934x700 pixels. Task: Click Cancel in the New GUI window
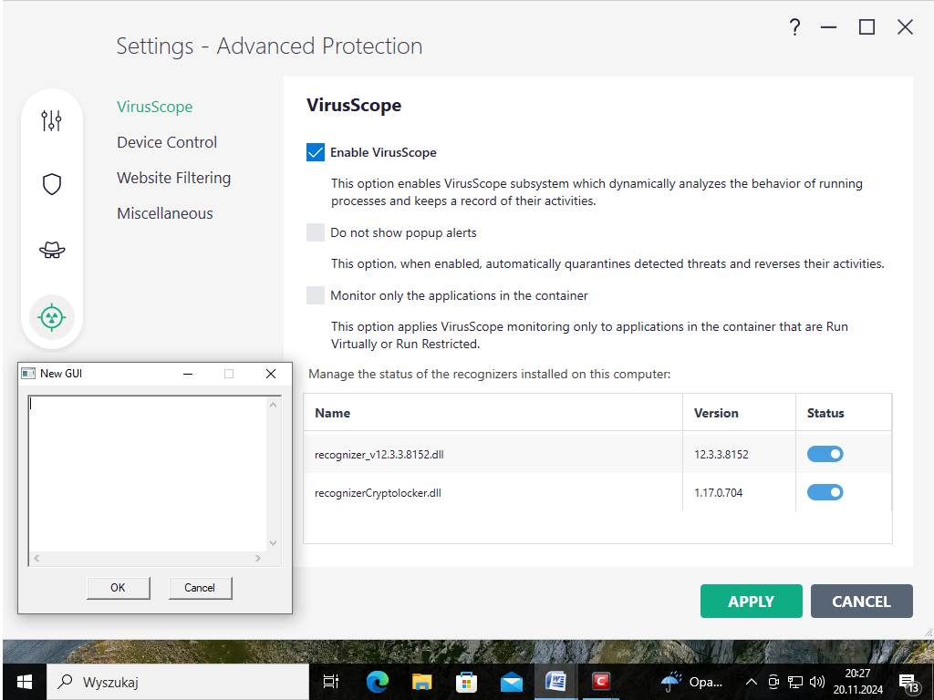pyautogui.click(x=200, y=588)
